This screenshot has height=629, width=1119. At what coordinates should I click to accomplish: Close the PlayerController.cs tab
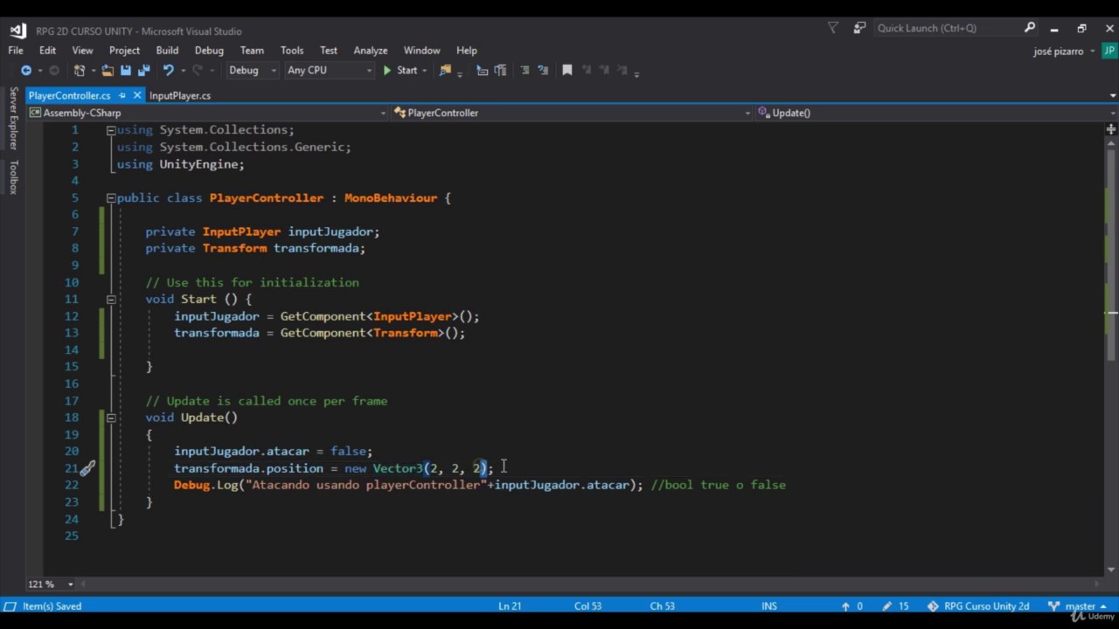tap(136, 95)
